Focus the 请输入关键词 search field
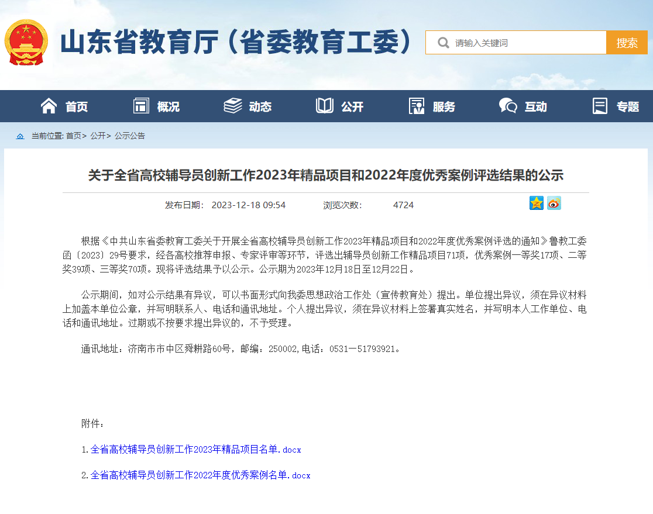 point(527,43)
